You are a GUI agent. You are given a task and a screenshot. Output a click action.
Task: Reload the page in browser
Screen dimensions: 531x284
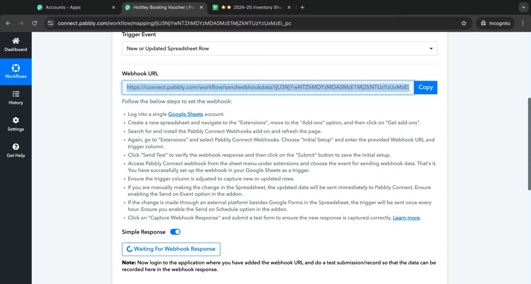click(x=34, y=23)
